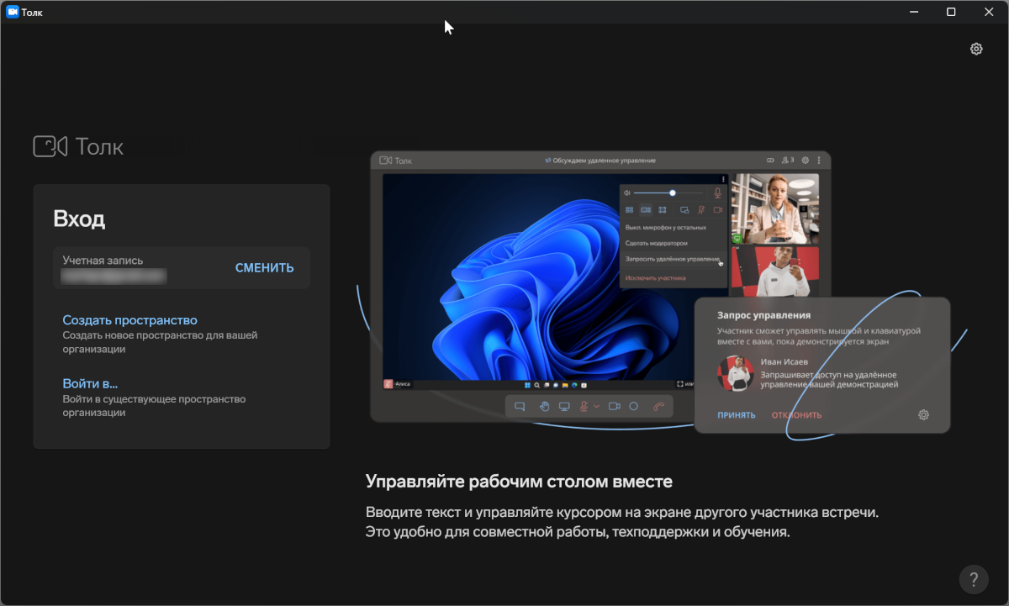Open the Войти в... link

click(90, 384)
